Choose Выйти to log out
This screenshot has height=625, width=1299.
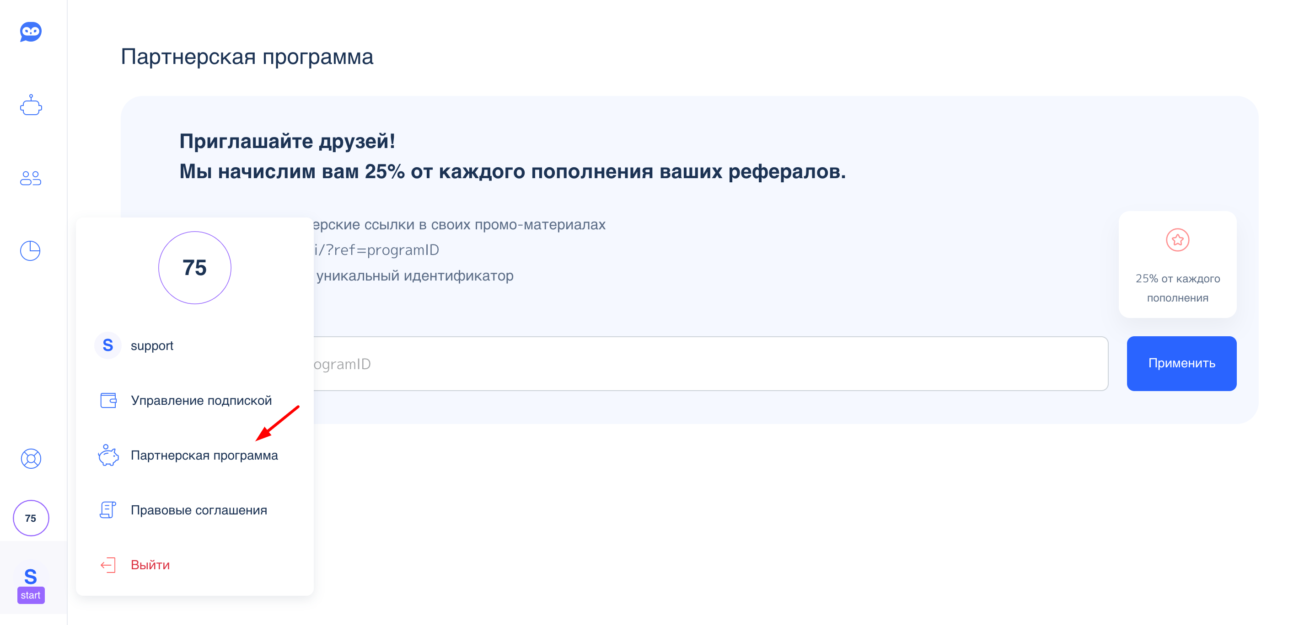pyautogui.click(x=150, y=565)
